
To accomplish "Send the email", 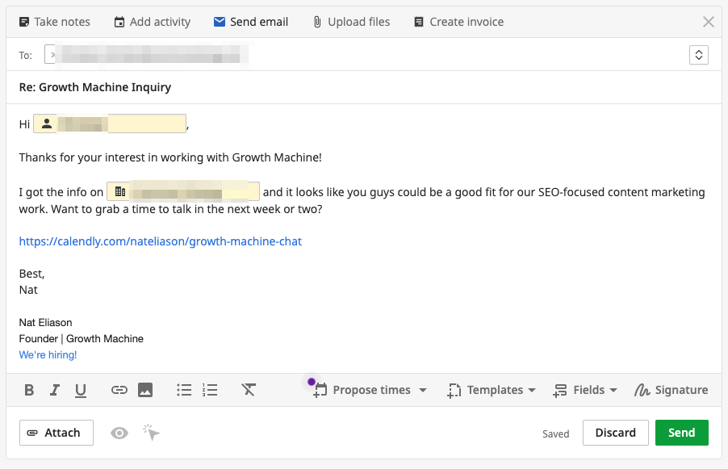I will 682,433.
